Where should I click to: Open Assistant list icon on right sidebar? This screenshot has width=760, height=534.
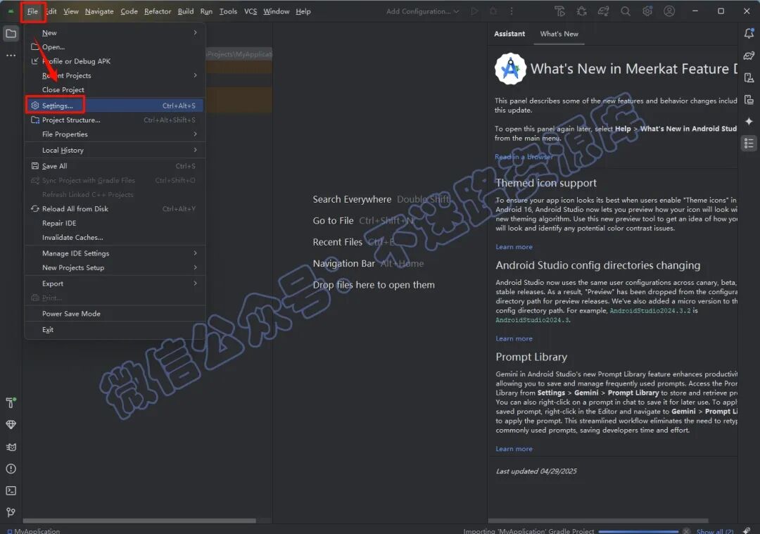pyautogui.click(x=749, y=144)
